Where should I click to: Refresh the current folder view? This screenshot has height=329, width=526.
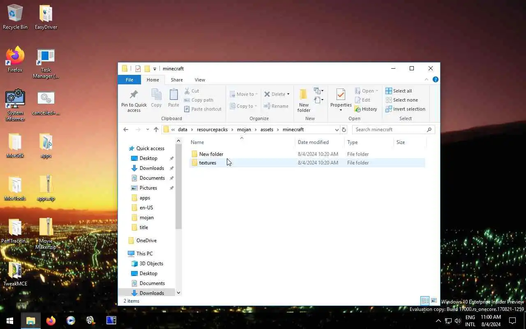[x=344, y=130]
